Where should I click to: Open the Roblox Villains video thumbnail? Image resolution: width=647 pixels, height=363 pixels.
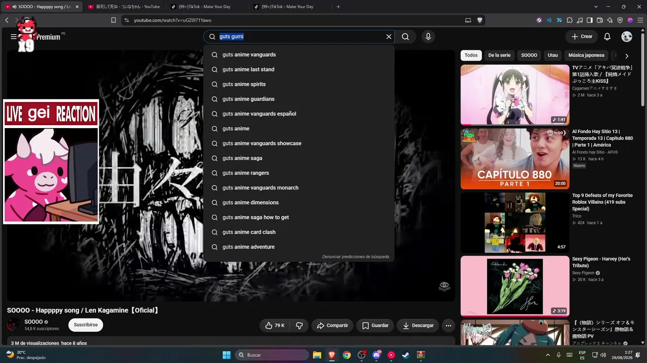click(x=515, y=223)
